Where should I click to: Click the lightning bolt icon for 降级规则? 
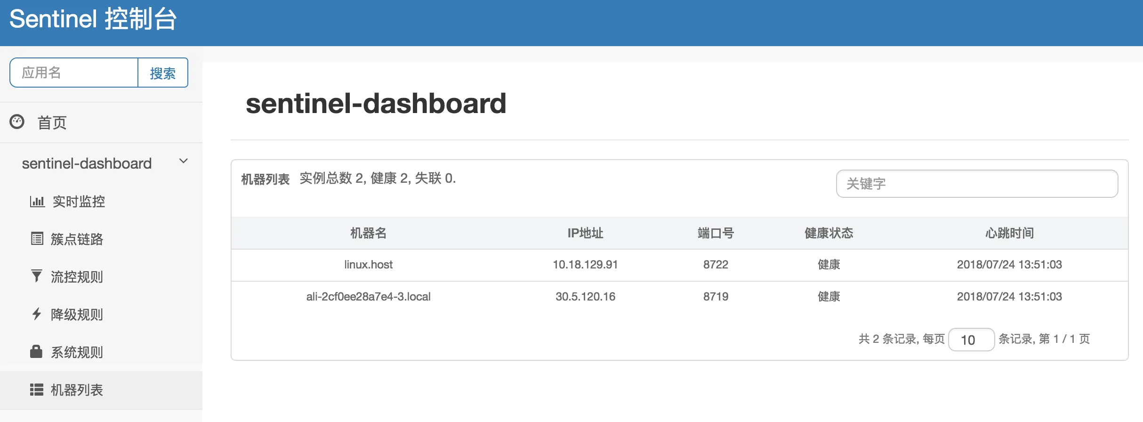pyautogui.click(x=36, y=314)
